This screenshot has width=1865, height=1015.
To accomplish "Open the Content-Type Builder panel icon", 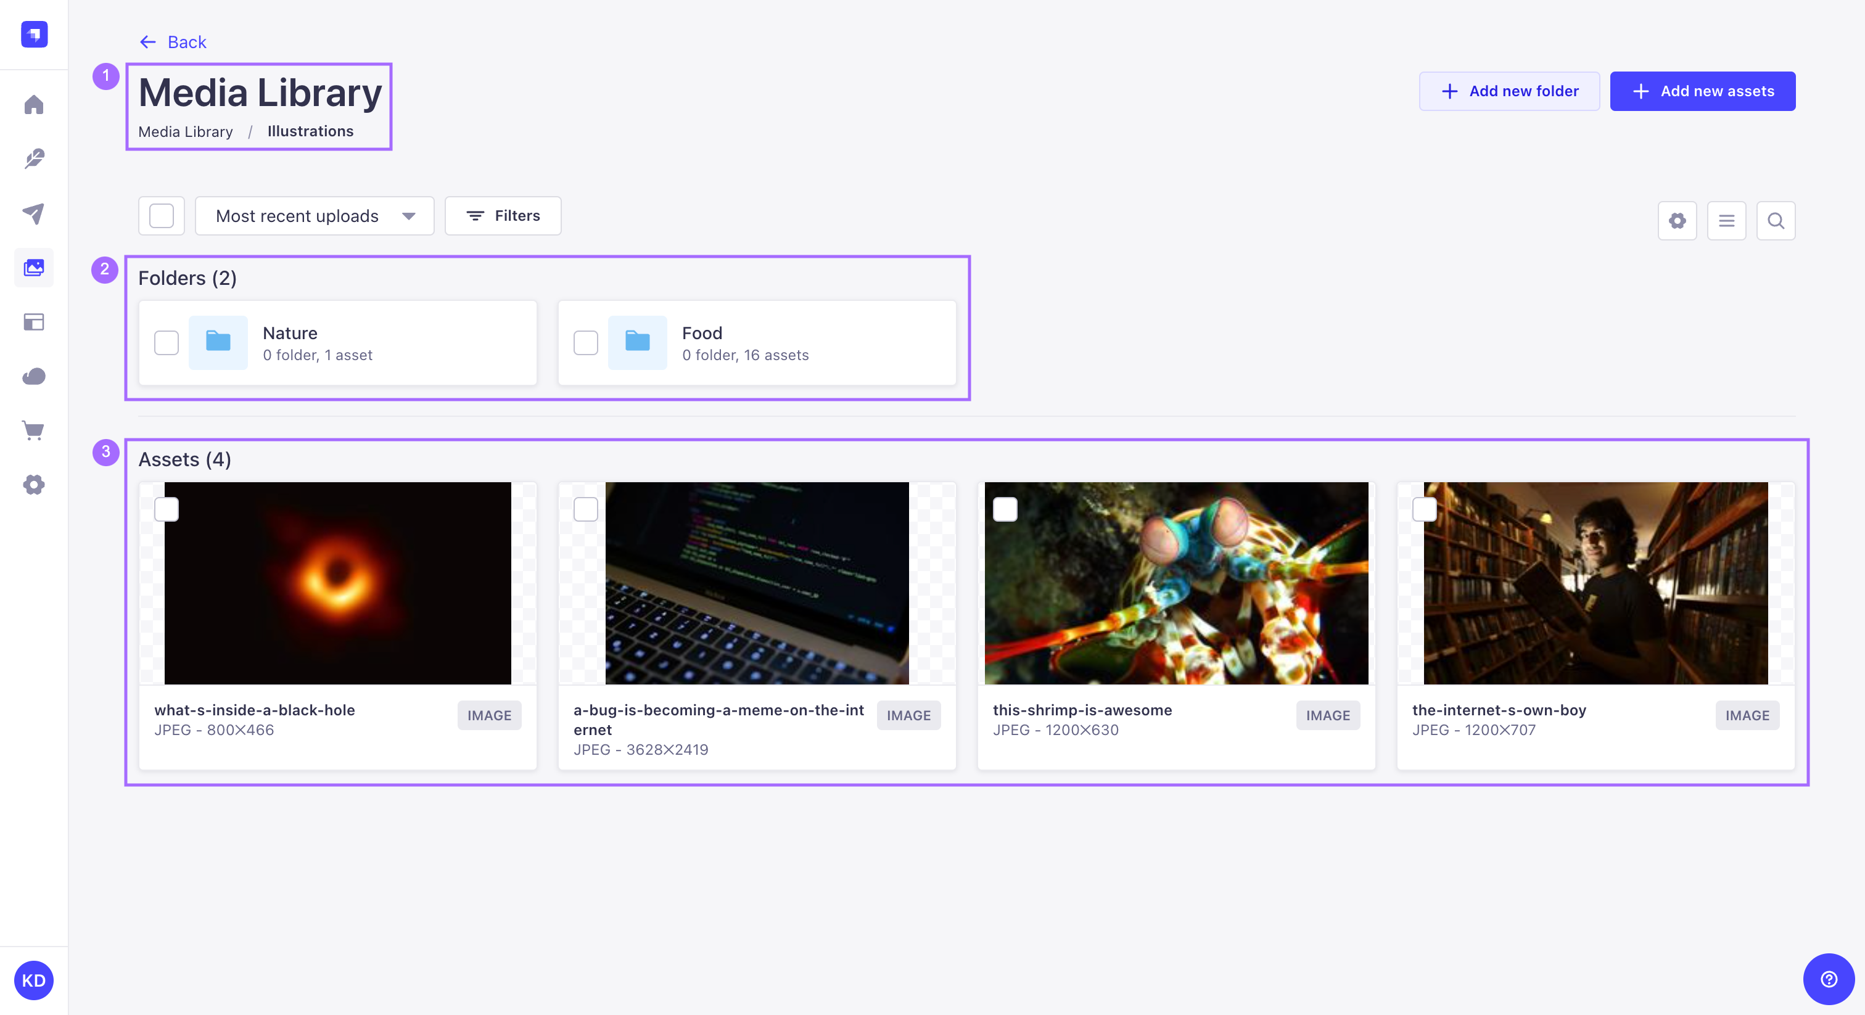I will pos(33,322).
